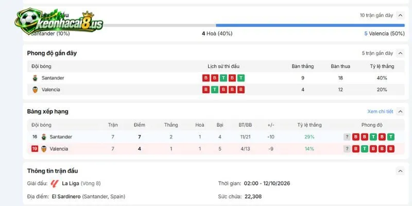The width and height of the screenshot is (412, 206).
Task: Click the red 19 rank badge for Valencia
Action: 35,149
